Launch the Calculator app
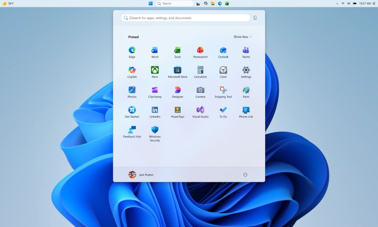This screenshot has width=378, height=227. pos(200,72)
